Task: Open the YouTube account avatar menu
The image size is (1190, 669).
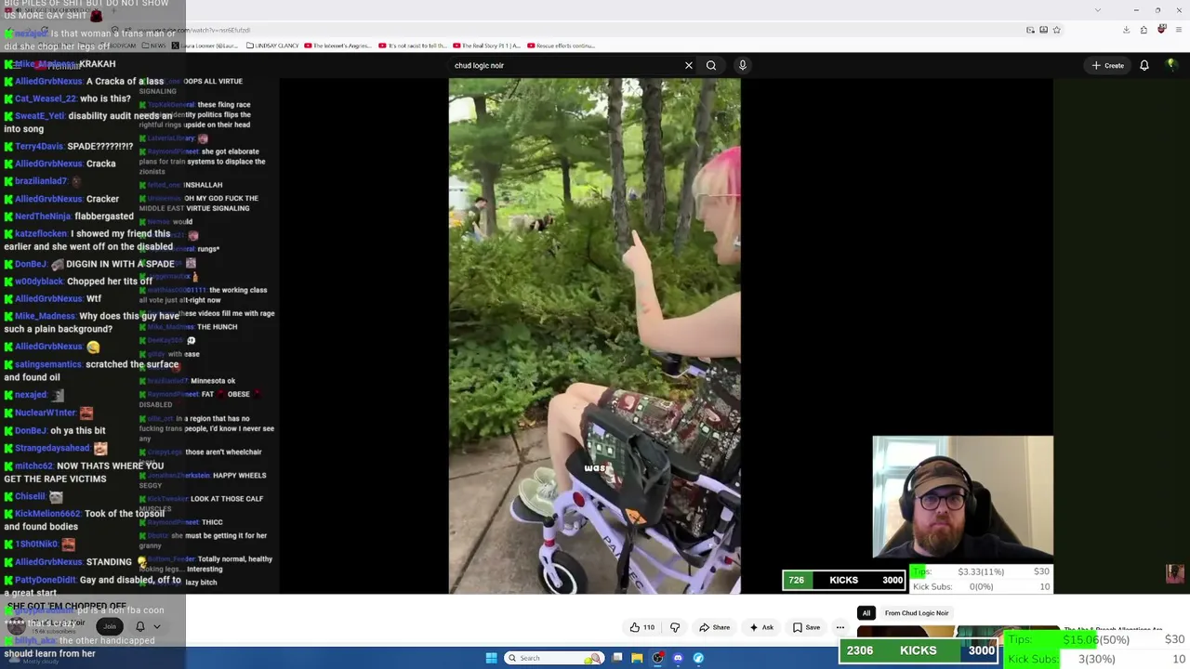Action: [1171, 65]
